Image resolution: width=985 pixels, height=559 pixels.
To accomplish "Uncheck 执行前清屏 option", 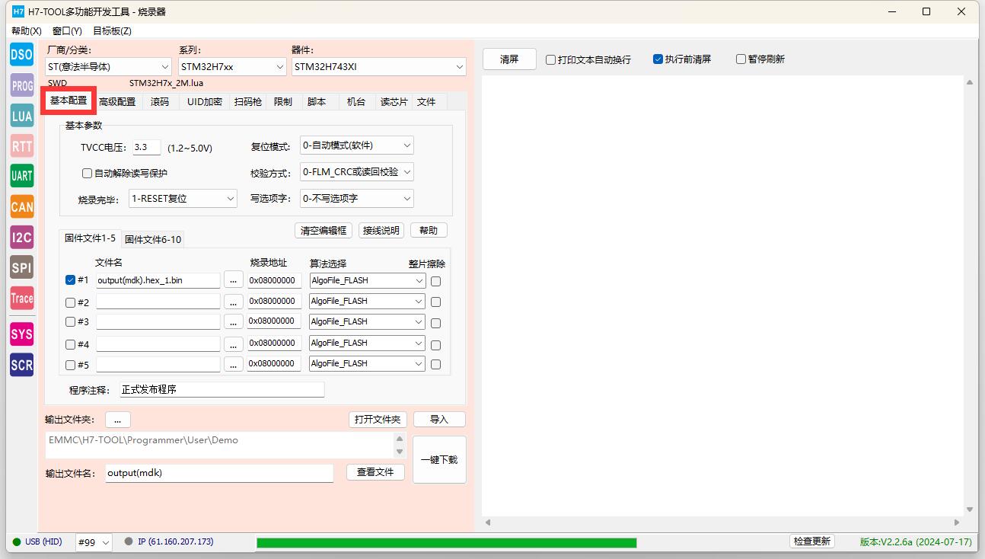I will [x=658, y=59].
